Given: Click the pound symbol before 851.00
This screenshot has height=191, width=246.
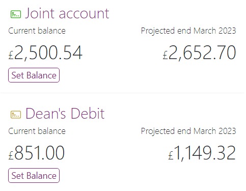Looking at the screenshot, I should pyautogui.click(x=11, y=155).
